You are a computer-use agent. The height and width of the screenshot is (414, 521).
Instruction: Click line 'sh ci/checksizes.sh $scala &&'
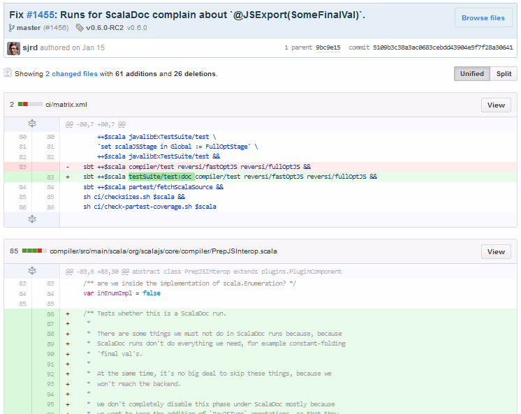coord(134,197)
